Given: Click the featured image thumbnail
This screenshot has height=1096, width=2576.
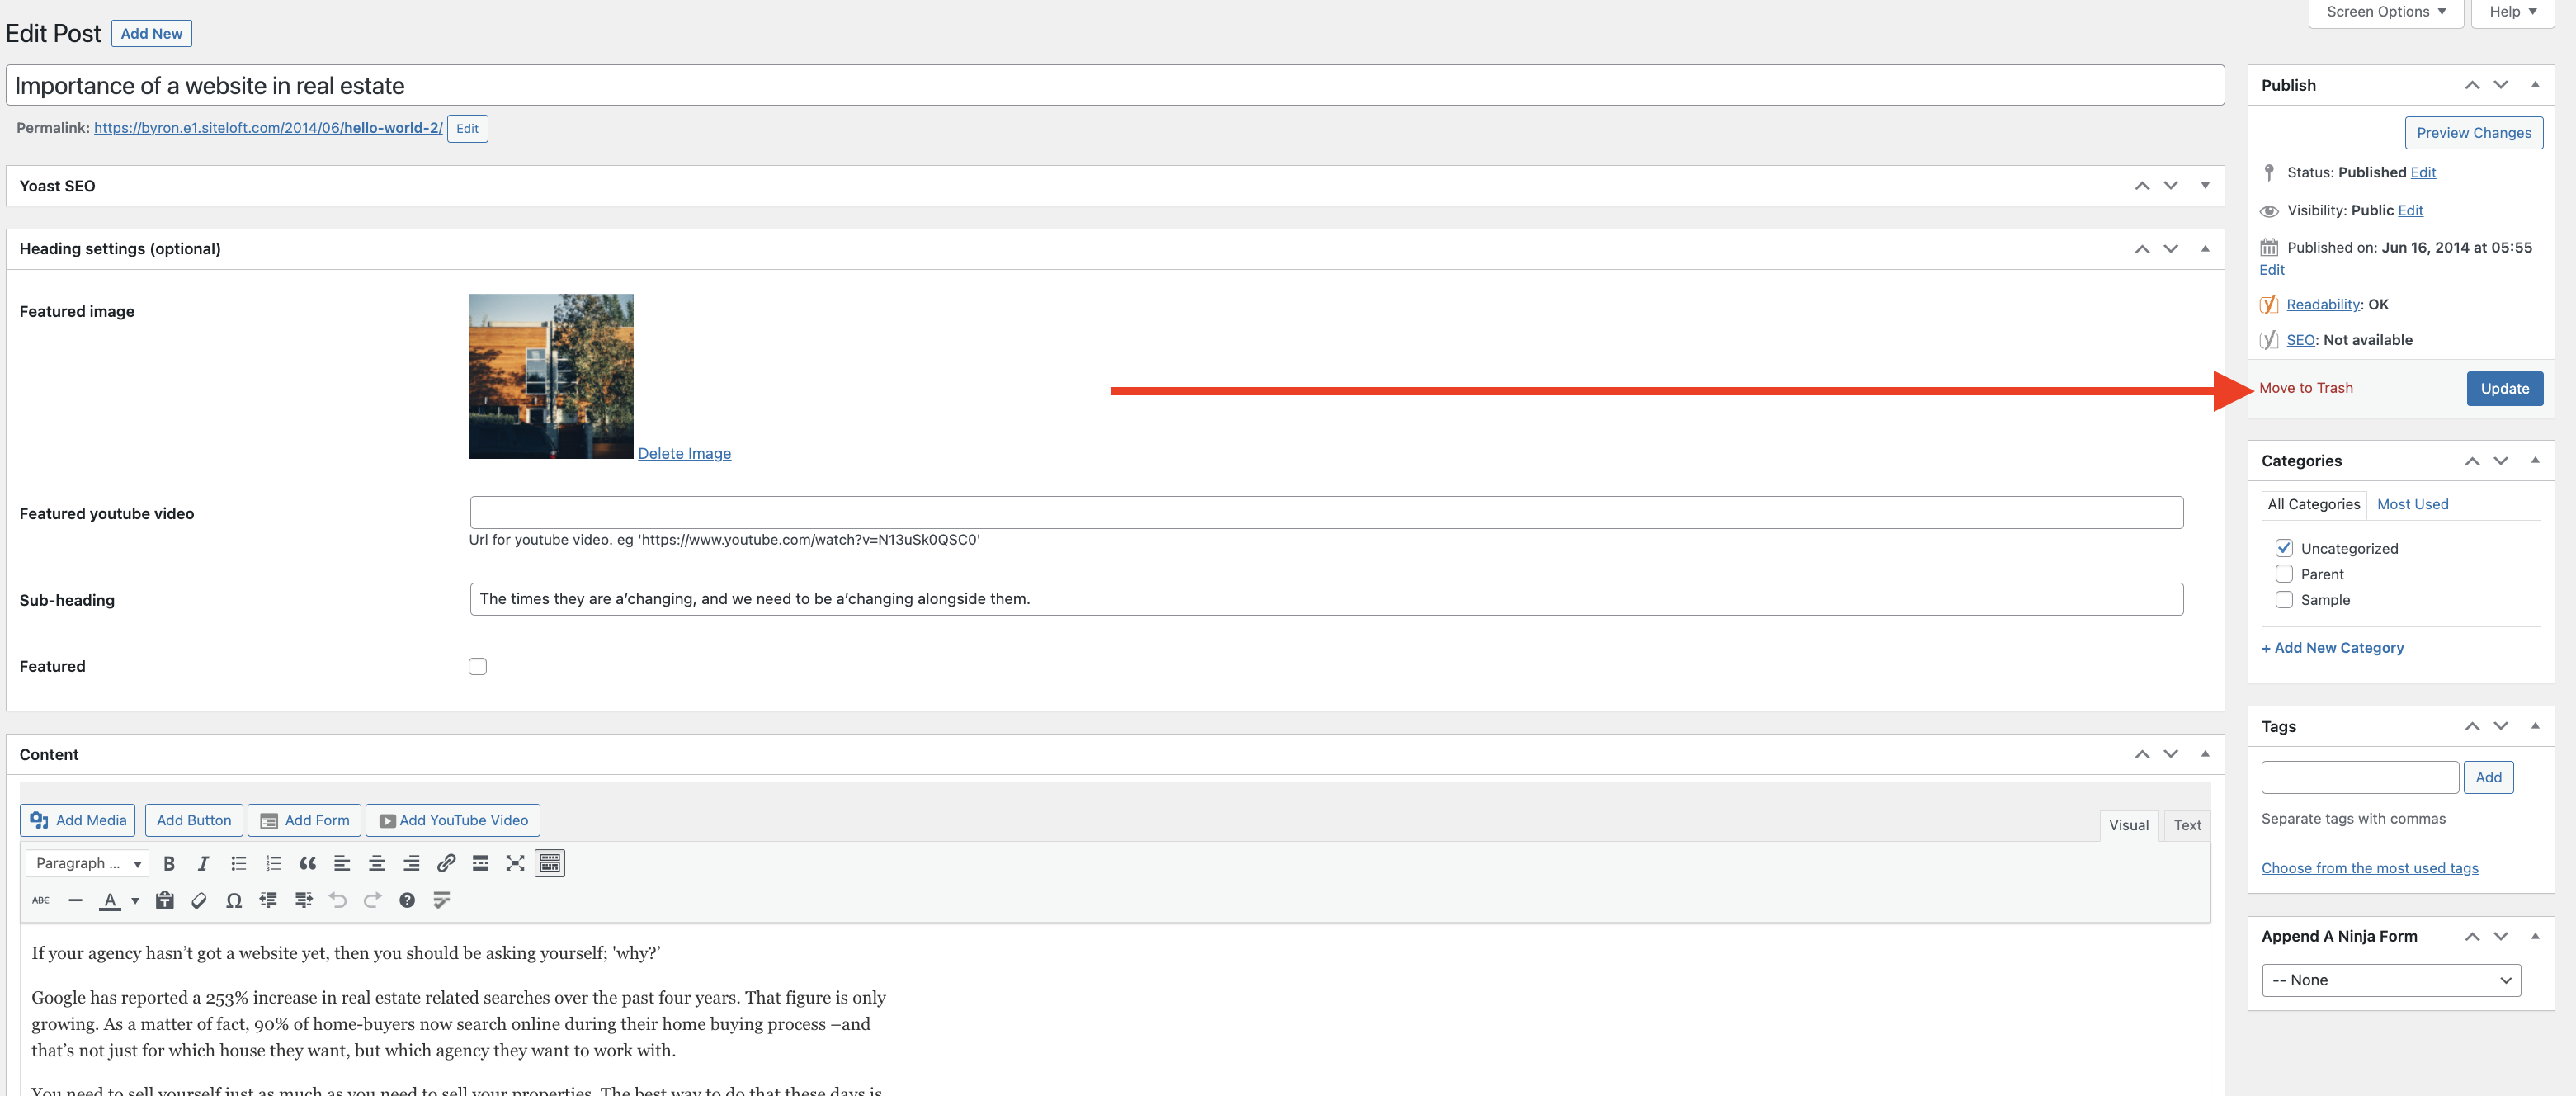Looking at the screenshot, I should click(551, 376).
